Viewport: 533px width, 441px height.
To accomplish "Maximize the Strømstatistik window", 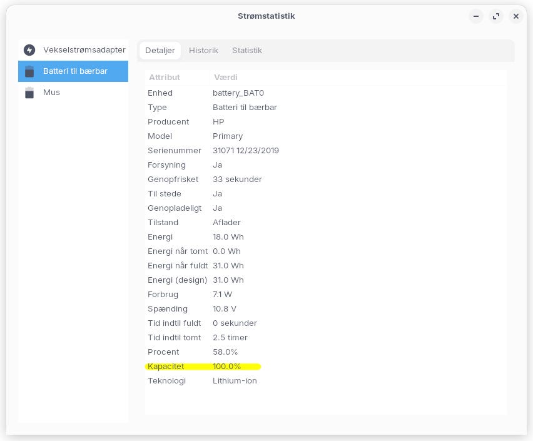I will point(496,16).
